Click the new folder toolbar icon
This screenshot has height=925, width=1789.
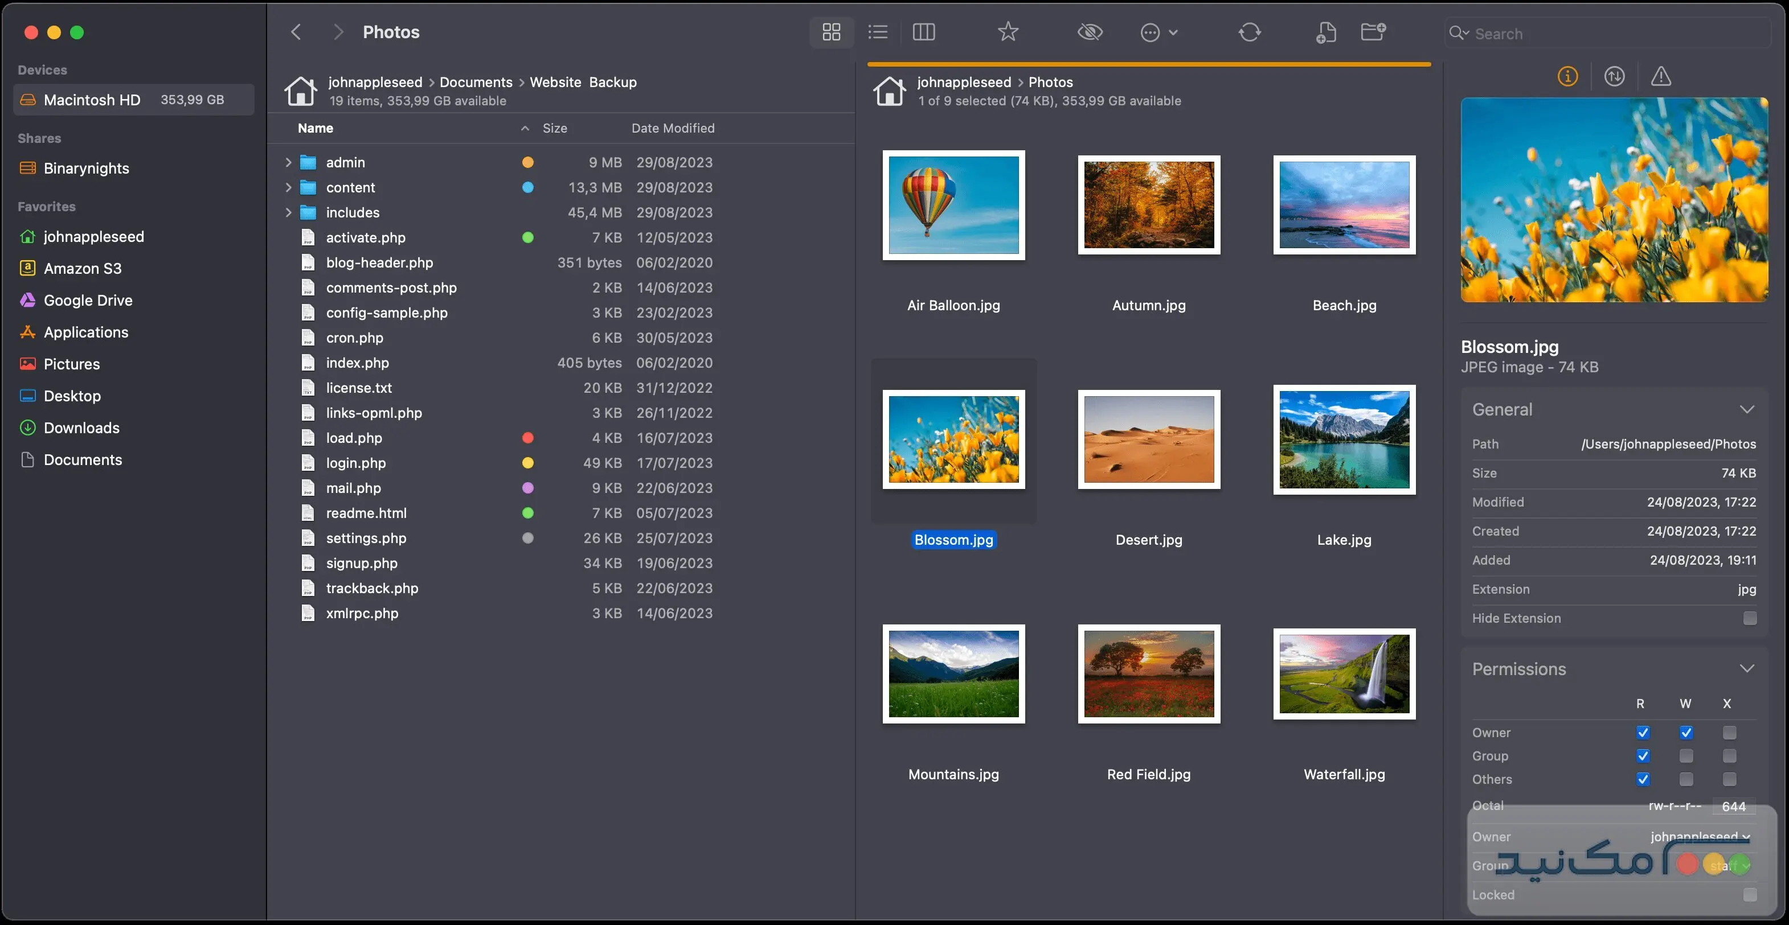click(x=1373, y=32)
